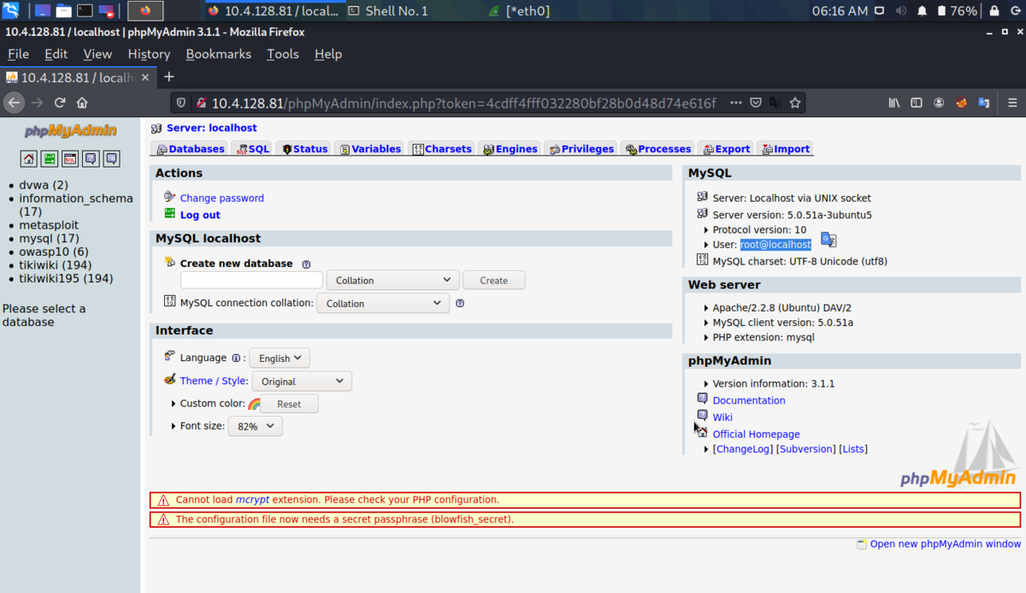1026x593 pixels.
Task: Switch to the Variables tab
Action: [x=370, y=149]
